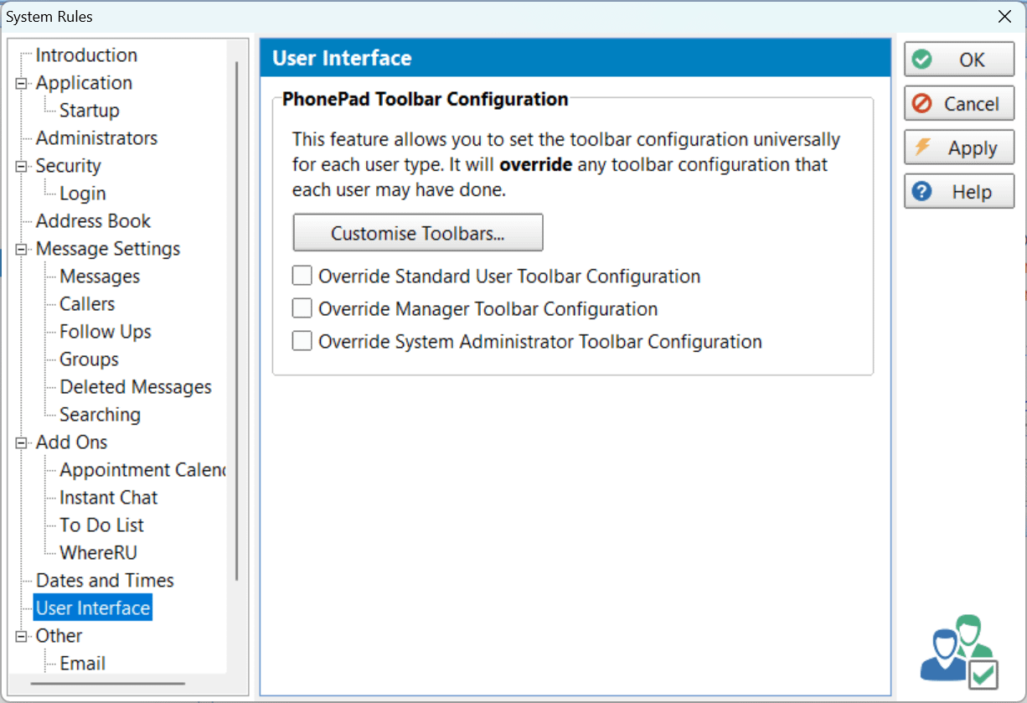This screenshot has height=703, width=1027.
Task: Open the WhereRU settings page
Action: [x=98, y=553]
